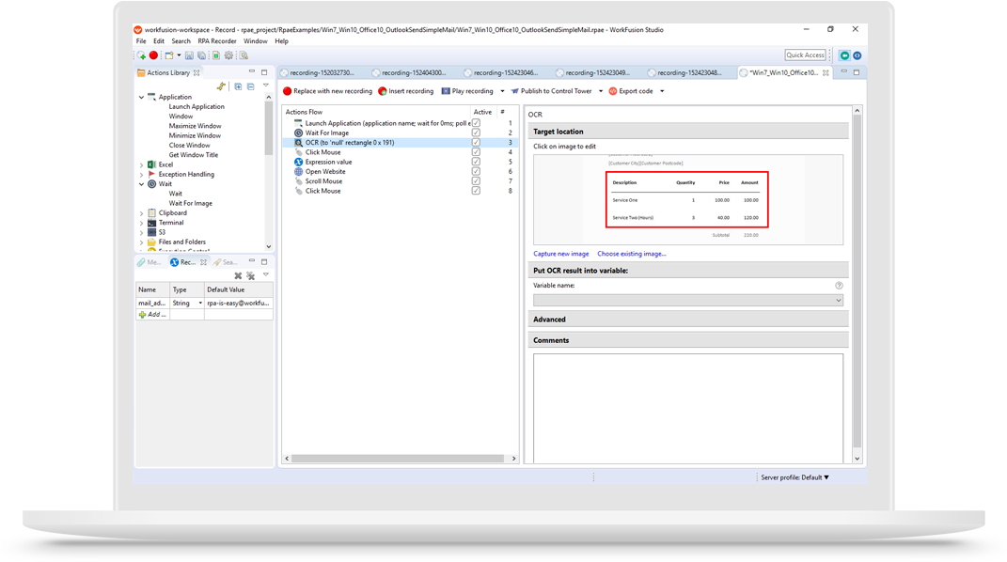Click the Expand All icon in Actions Library
Image resolution: width=1007 pixels, height=562 pixels.
238,86
